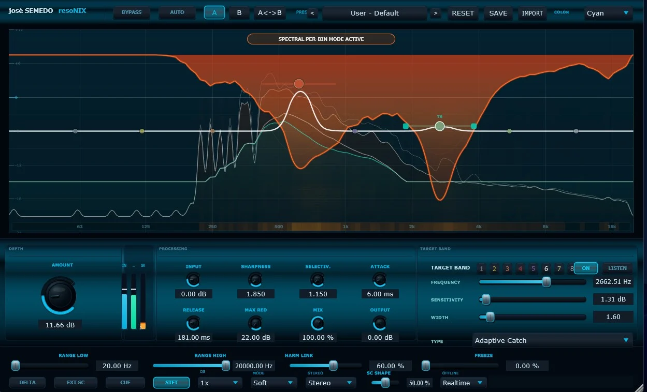Select target band 1
The width and height of the screenshot is (647, 392).
(482, 268)
